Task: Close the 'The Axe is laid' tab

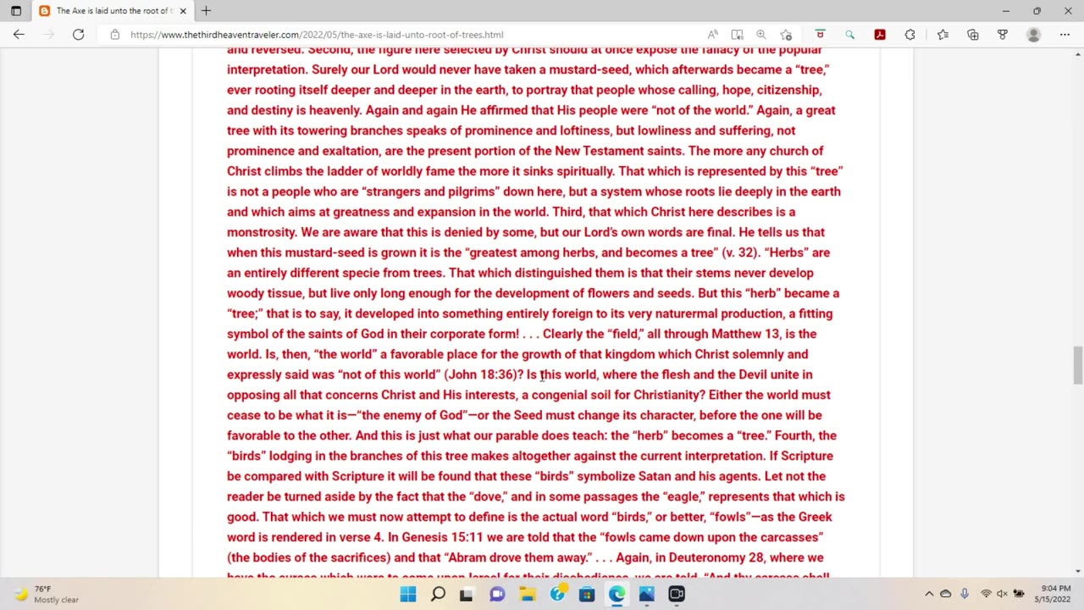Action: (183, 11)
